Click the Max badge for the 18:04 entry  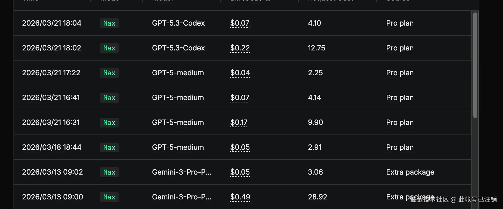click(109, 23)
